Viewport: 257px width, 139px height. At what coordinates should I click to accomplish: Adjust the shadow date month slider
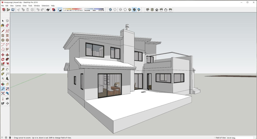point(73,10)
